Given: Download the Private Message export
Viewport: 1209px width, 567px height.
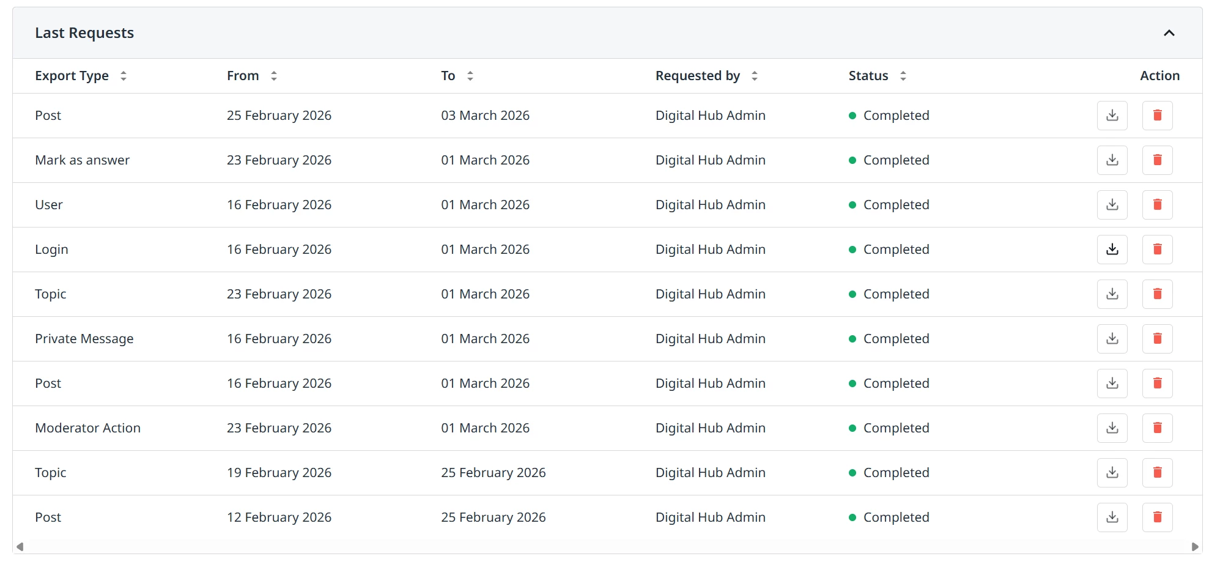Looking at the screenshot, I should point(1112,339).
